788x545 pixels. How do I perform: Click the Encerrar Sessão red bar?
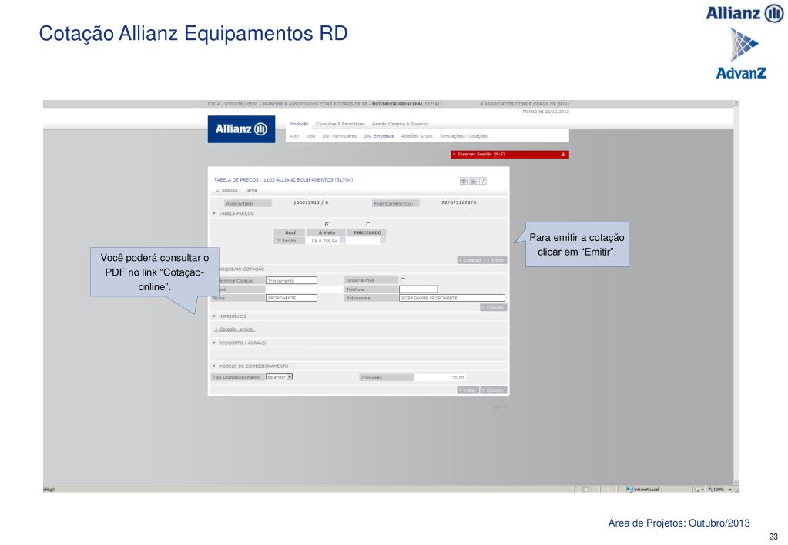point(510,154)
